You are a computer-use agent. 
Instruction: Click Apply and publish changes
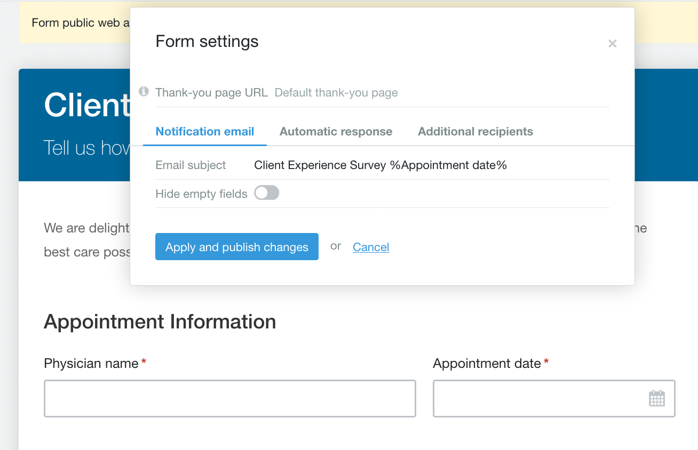236,246
